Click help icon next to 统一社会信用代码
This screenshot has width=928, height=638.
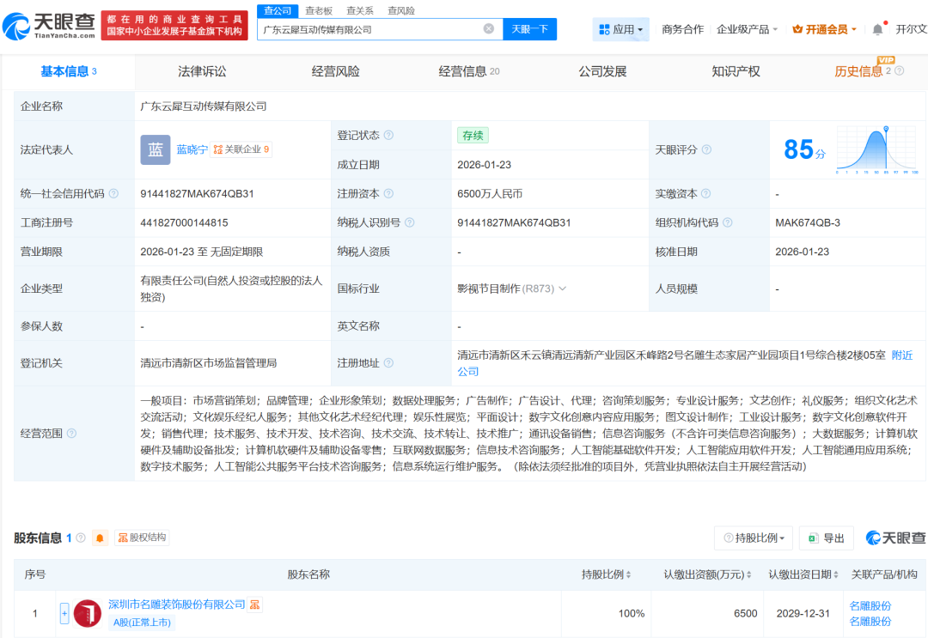tap(113, 194)
